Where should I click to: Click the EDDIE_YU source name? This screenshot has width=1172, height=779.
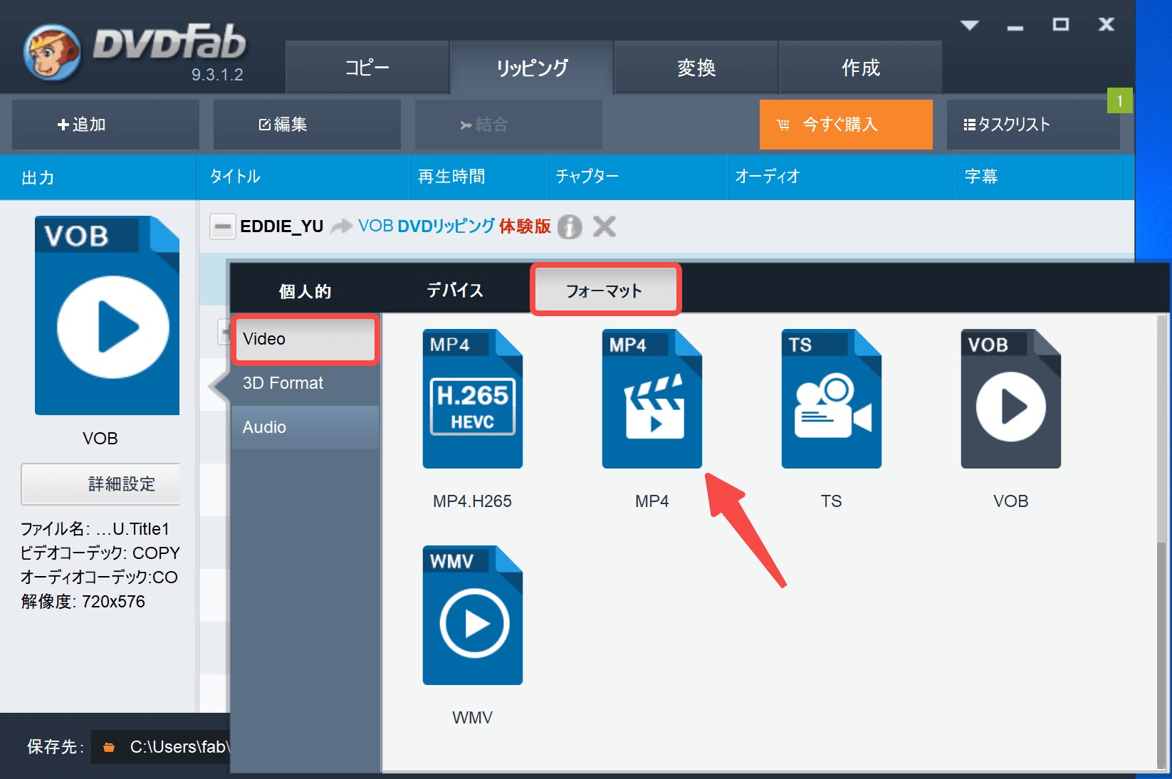pos(282,226)
